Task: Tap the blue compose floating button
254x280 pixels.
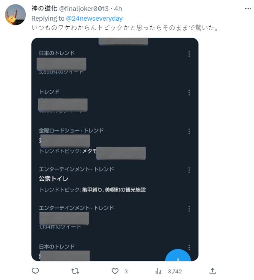Action: [x=178, y=255]
